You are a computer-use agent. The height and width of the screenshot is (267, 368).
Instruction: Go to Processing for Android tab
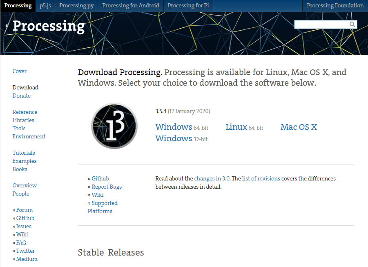(130, 6)
